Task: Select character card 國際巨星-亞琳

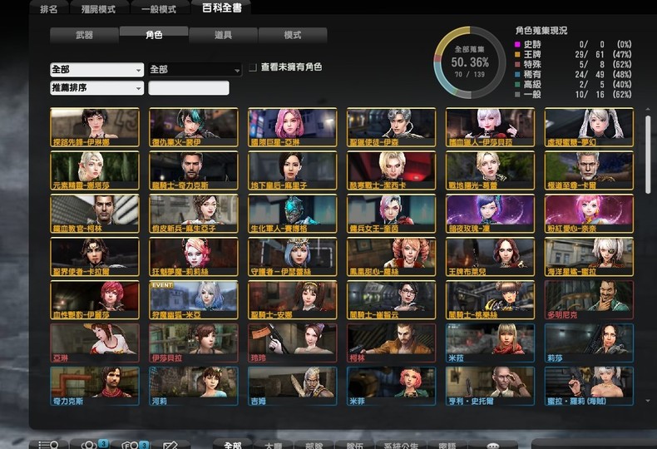Action: tap(293, 127)
